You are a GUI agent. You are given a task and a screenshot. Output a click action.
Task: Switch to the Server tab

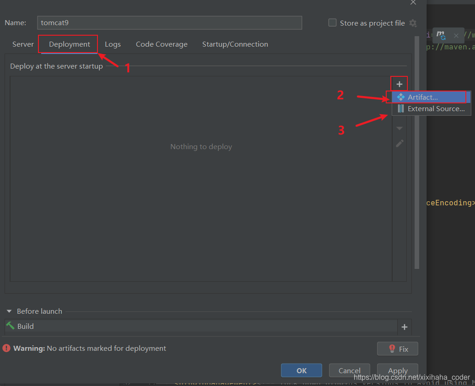pos(23,44)
